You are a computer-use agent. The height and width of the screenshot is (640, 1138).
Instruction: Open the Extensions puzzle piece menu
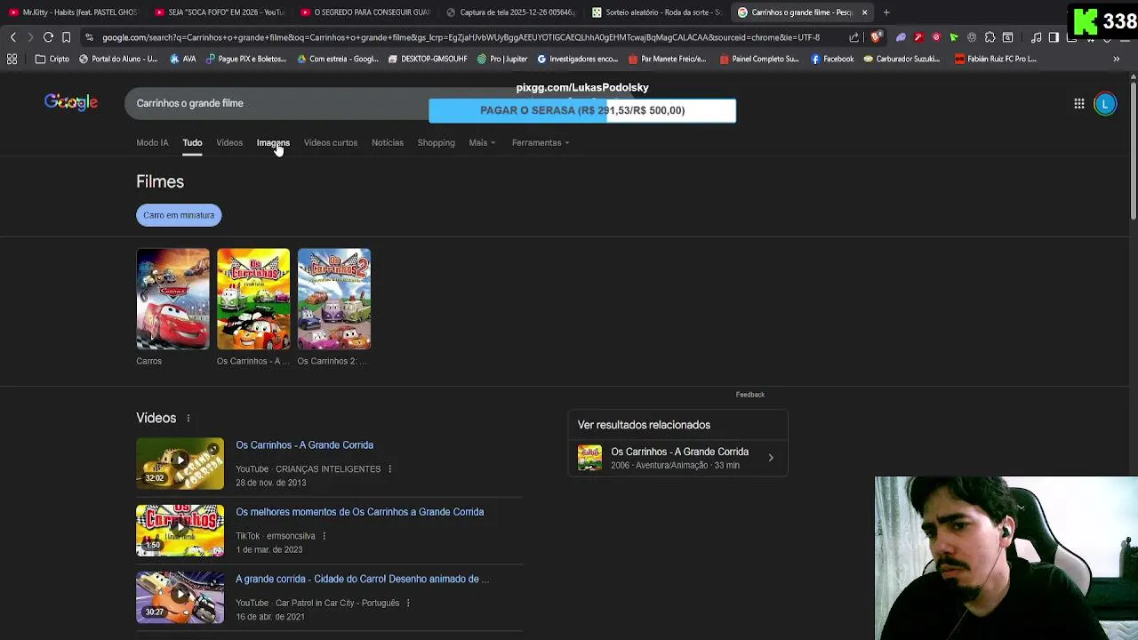pos(990,37)
